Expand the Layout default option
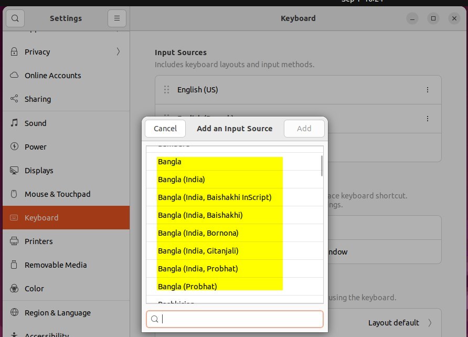468x337 pixels. [x=432, y=322]
